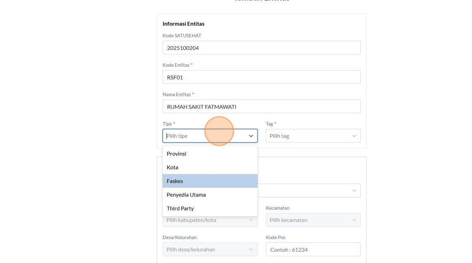Focus the Kode Pos input field

pos(313,249)
